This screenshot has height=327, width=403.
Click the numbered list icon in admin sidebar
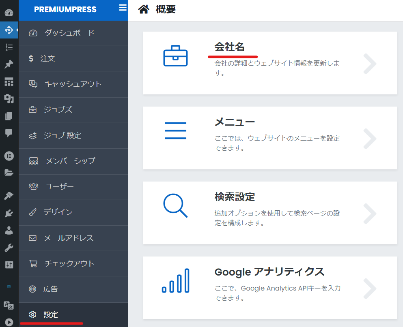coord(9,47)
